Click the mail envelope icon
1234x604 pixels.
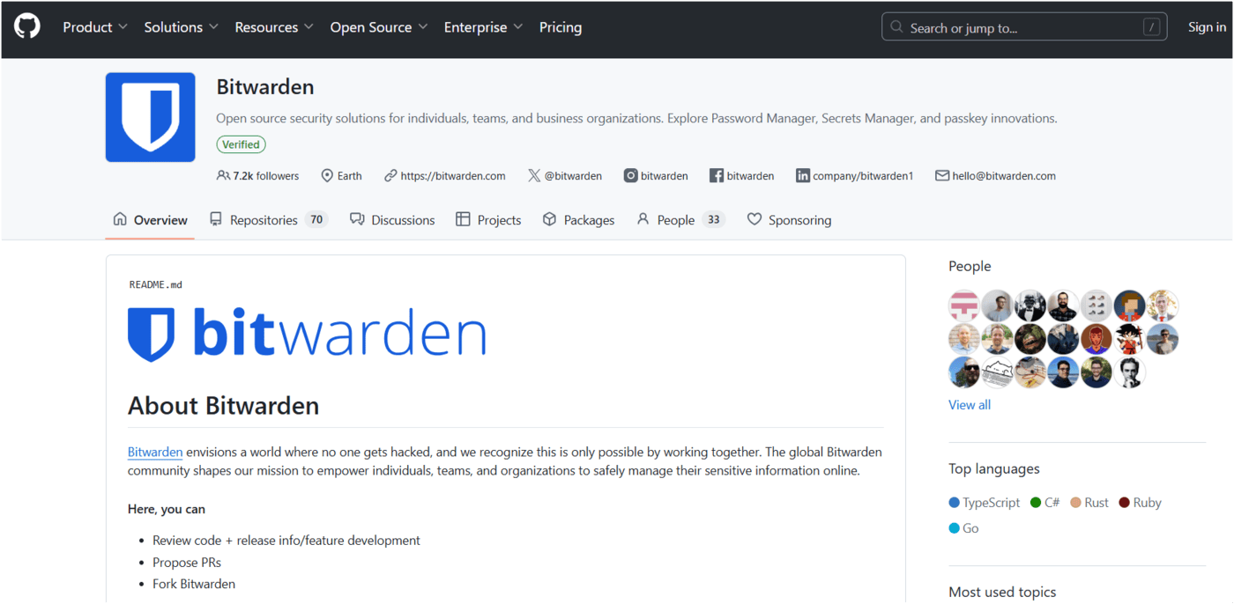coord(942,176)
